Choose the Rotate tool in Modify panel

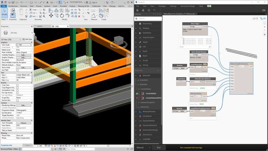click(x=62, y=16)
